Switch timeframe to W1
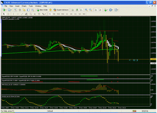Image resolution: width=157 pixels, height=113 pixels. tap(80, 14)
